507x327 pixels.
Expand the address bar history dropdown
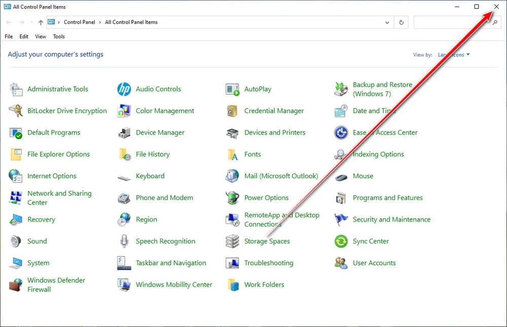coord(387,22)
